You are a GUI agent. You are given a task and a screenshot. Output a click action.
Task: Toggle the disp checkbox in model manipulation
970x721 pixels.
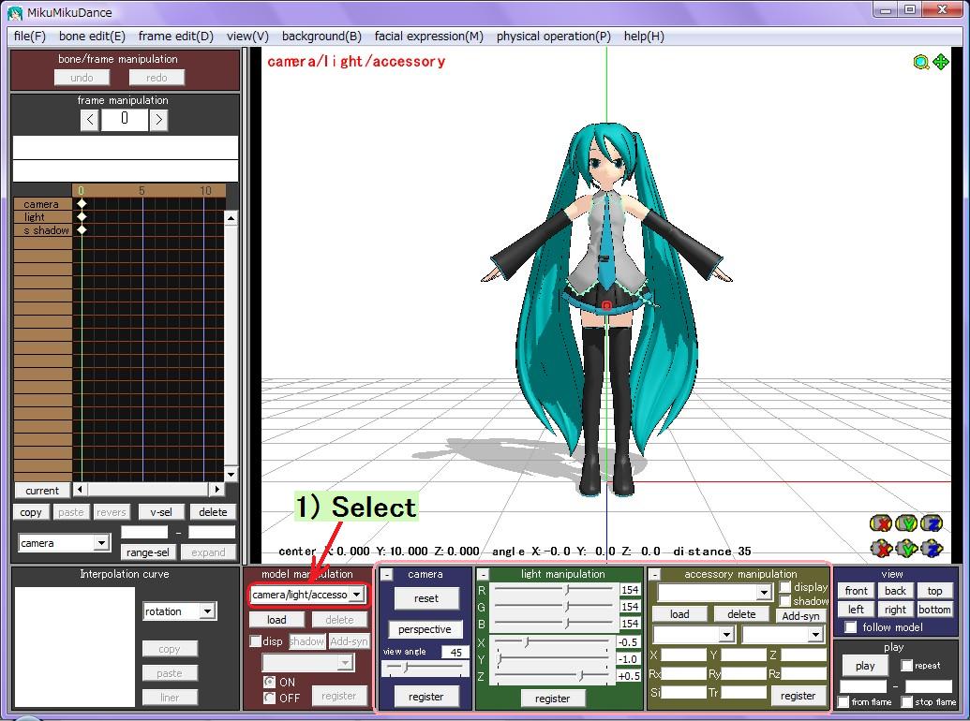tap(255, 640)
